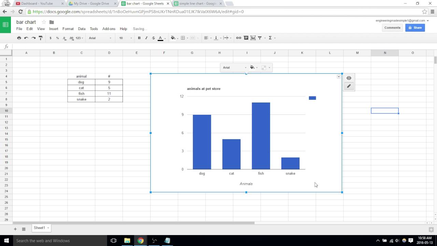Undo the last action with the toolbar arrow
Image resolution: width=437 pixels, height=246 pixels.
click(x=26, y=38)
